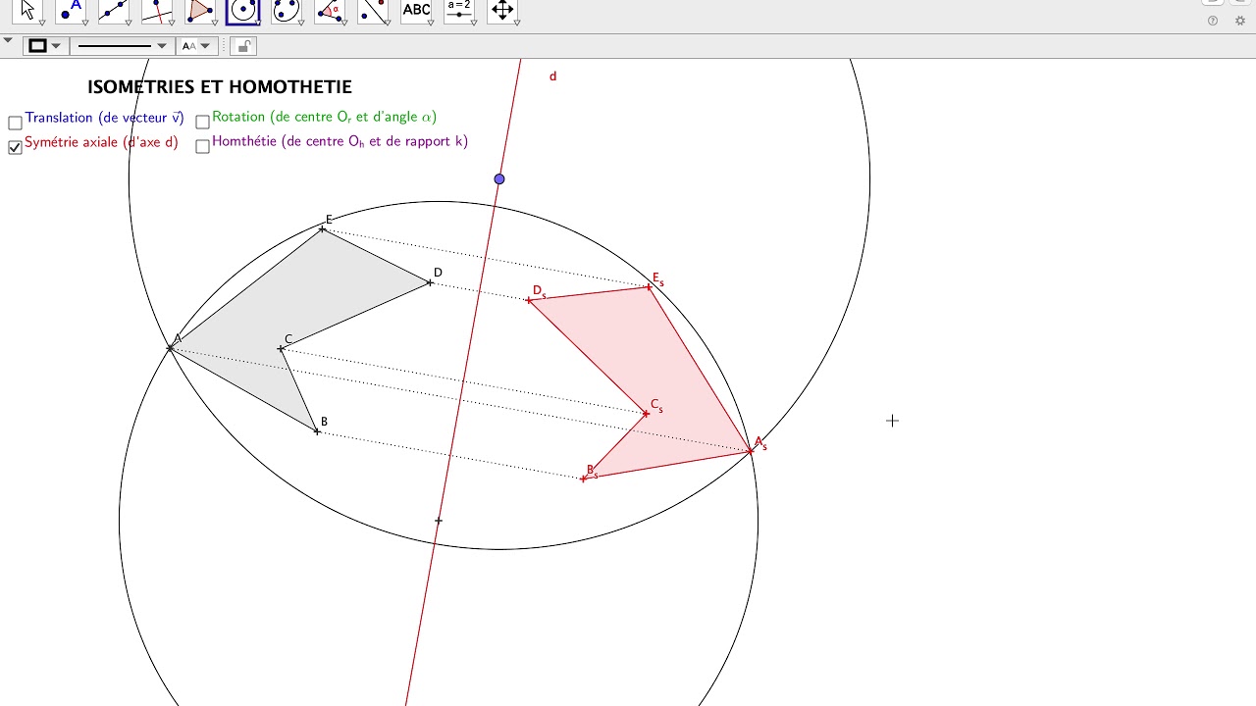Expand the Angle tool's dropdown triangle
The width and height of the screenshot is (1256, 706).
click(x=343, y=23)
